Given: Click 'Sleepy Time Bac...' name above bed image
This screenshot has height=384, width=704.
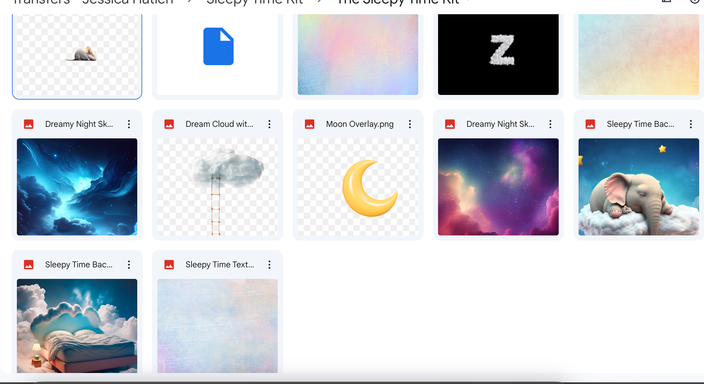Looking at the screenshot, I should (x=79, y=265).
